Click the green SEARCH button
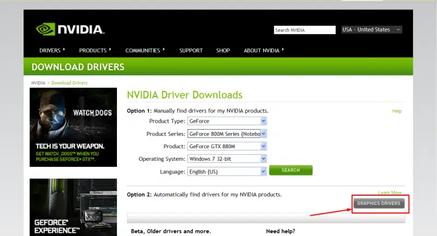 [291, 170]
